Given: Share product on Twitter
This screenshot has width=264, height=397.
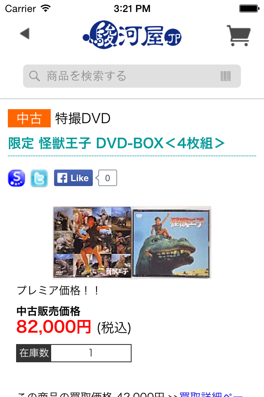Looking at the screenshot, I should pyautogui.click(x=39, y=178).
